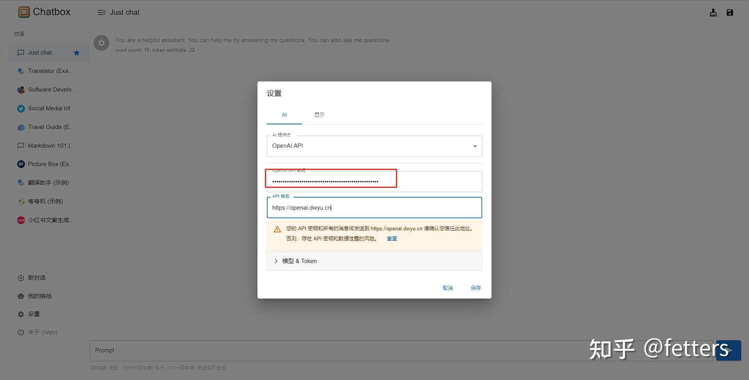Image resolution: width=749 pixels, height=380 pixels.
Task: Click the 重置 link in warning box
Action: click(x=392, y=238)
